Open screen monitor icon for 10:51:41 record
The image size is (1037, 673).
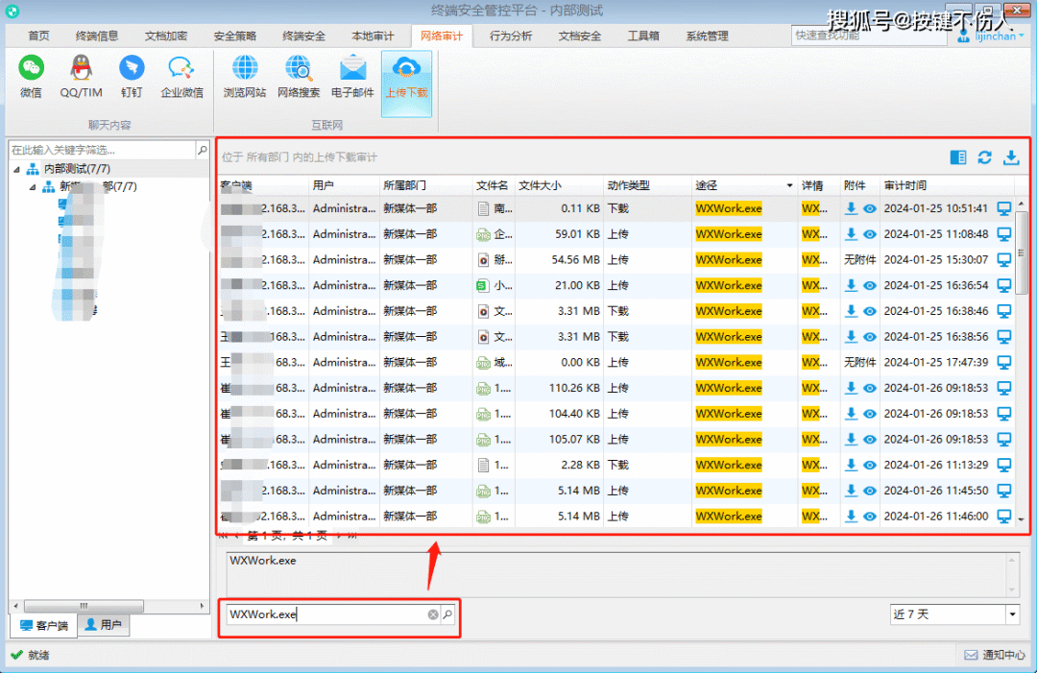coord(1004,209)
